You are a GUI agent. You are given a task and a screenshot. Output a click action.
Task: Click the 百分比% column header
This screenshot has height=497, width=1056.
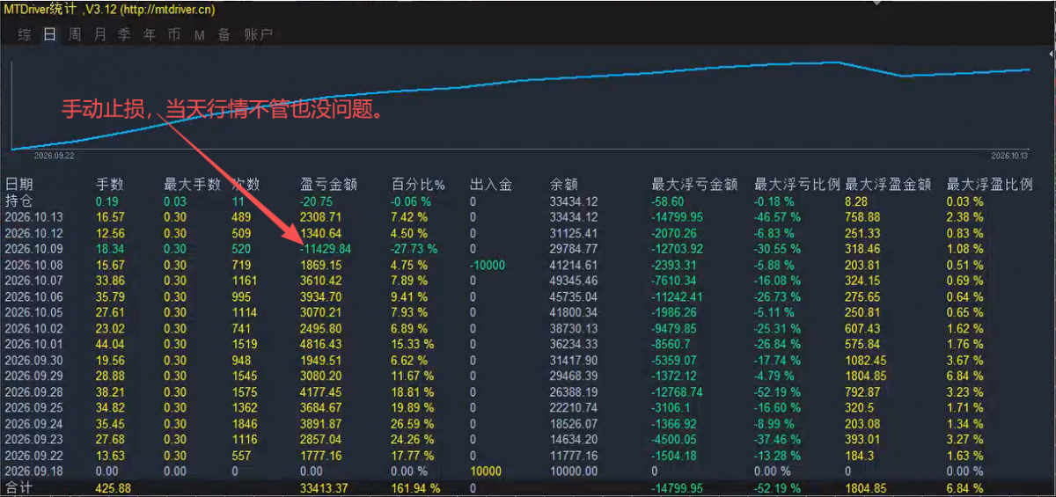[x=419, y=185]
